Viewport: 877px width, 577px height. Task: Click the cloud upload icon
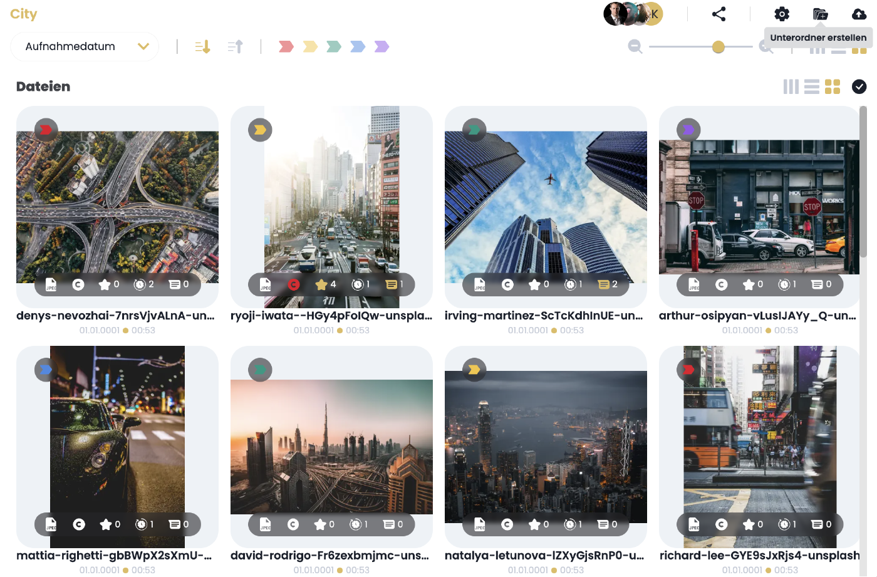pos(859,14)
